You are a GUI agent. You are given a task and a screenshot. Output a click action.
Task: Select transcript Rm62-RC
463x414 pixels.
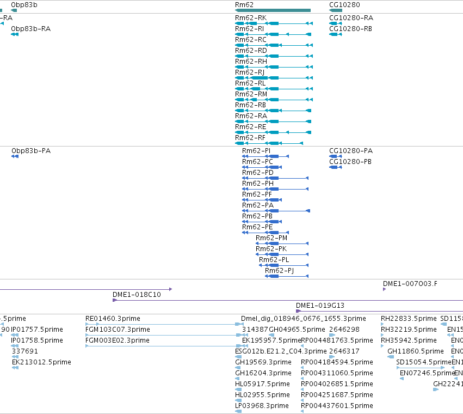coord(274,45)
